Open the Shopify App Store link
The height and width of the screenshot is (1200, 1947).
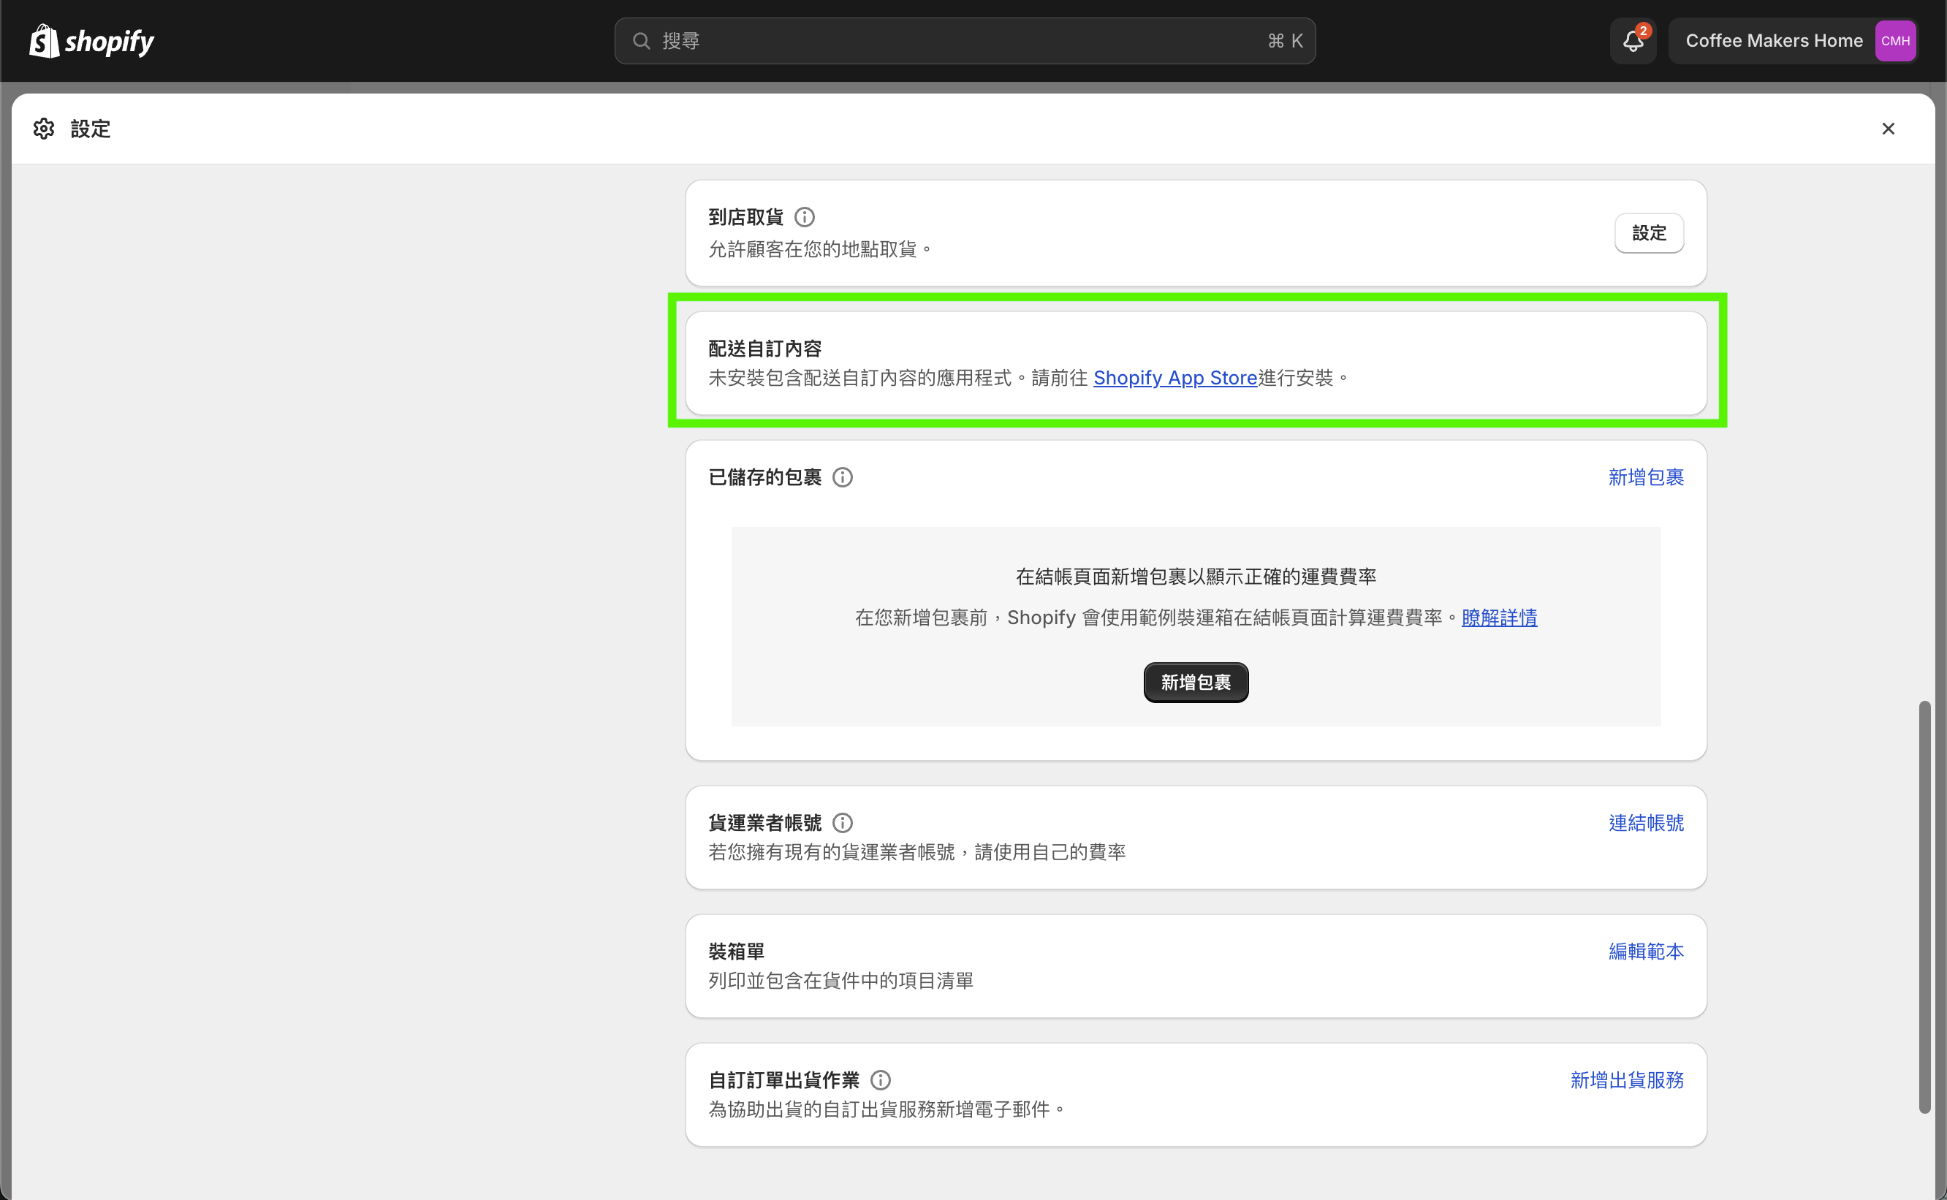coord(1174,378)
